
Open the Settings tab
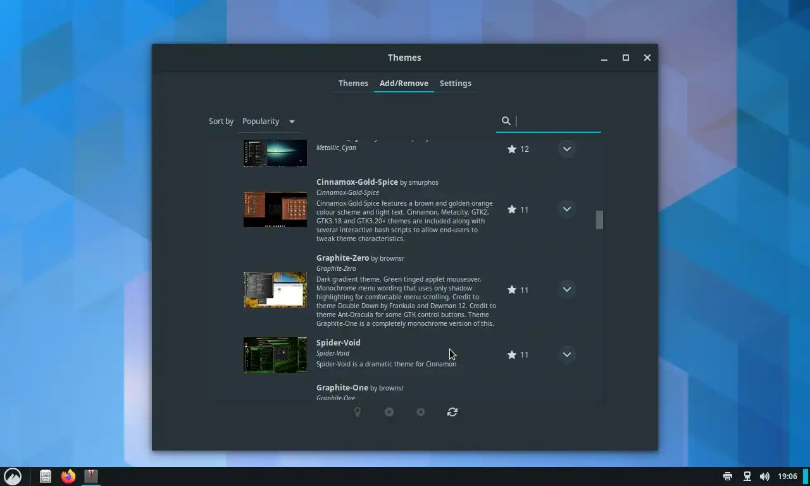(456, 83)
